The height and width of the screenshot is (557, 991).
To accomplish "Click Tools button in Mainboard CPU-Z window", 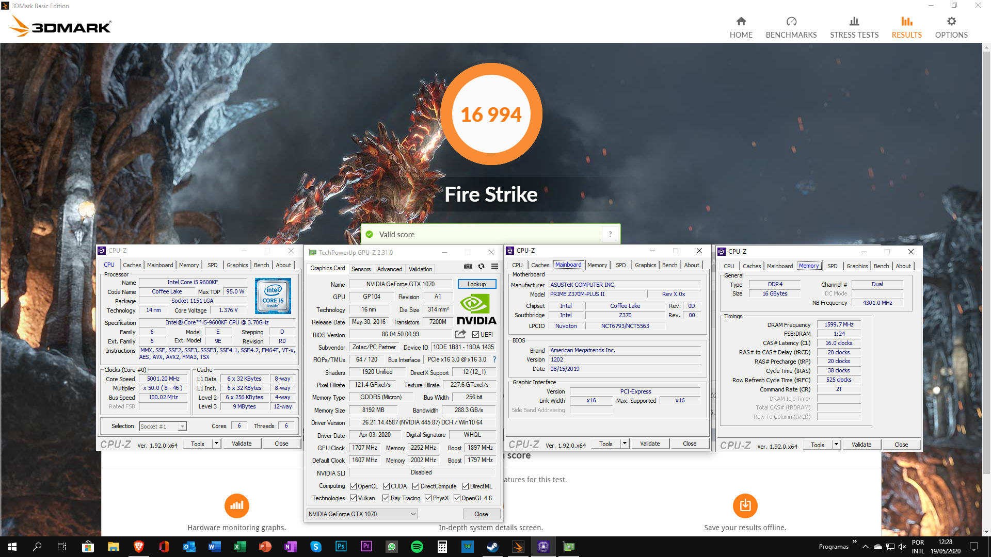I will (x=606, y=444).
